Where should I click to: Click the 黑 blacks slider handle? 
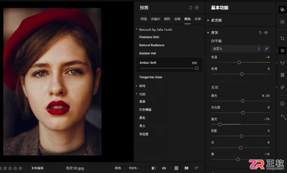click(238, 159)
